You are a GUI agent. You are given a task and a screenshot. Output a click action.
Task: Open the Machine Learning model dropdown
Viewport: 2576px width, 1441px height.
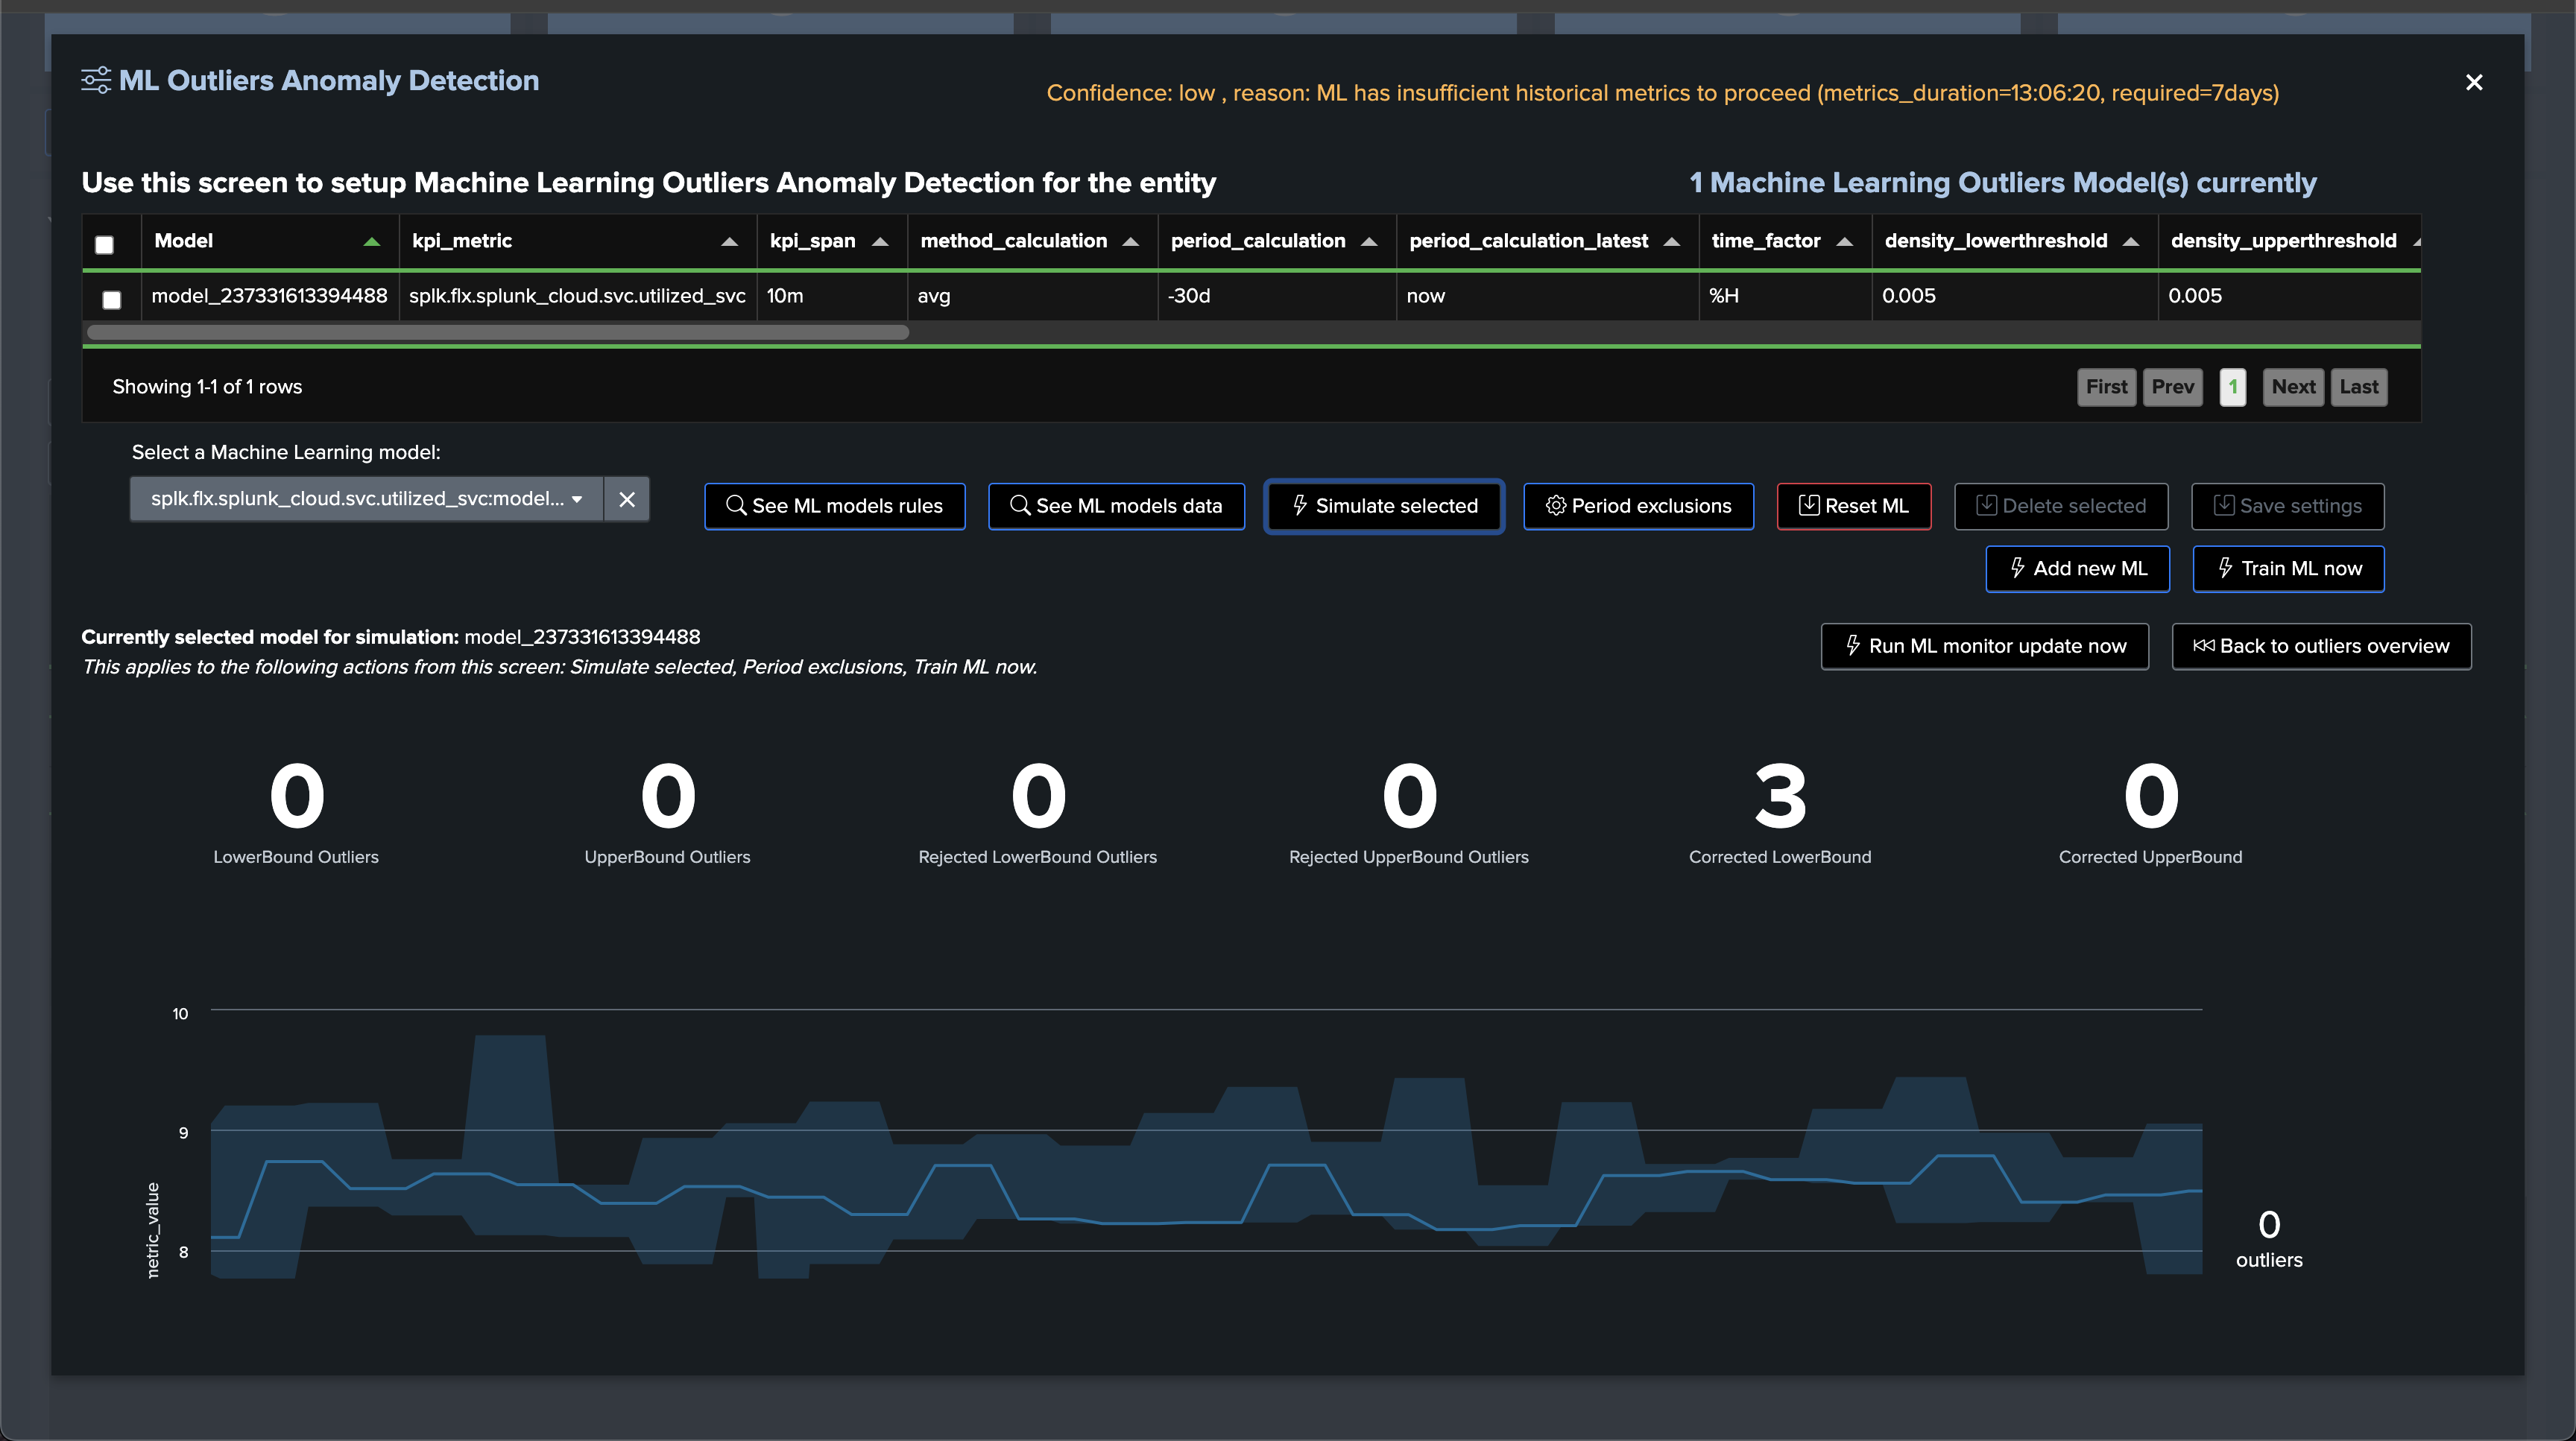[366, 498]
